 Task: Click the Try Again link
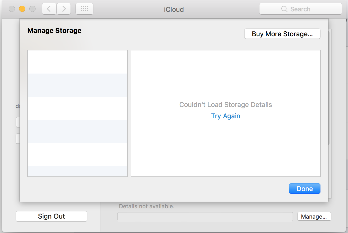pyautogui.click(x=226, y=116)
